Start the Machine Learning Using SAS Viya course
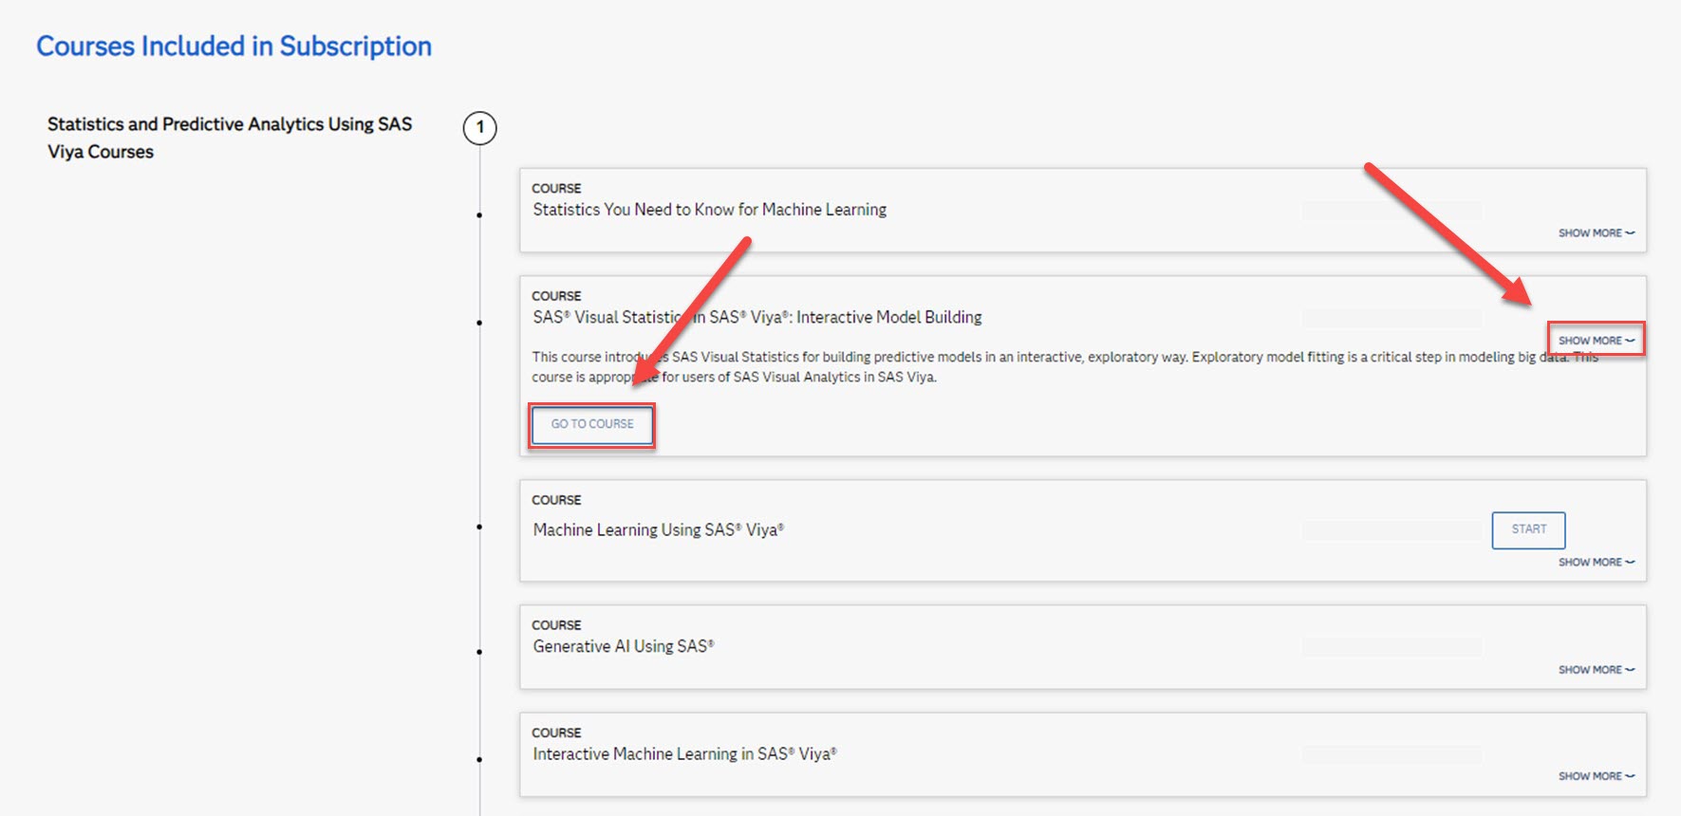1681x816 pixels. 1528,529
